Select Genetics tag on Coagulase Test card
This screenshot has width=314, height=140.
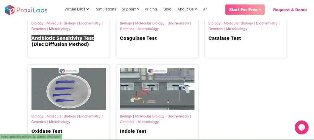(x=127, y=29)
